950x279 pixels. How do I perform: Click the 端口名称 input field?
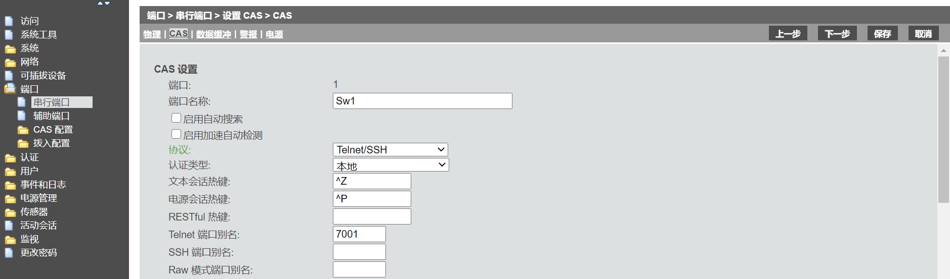pyautogui.click(x=422, y=101)
